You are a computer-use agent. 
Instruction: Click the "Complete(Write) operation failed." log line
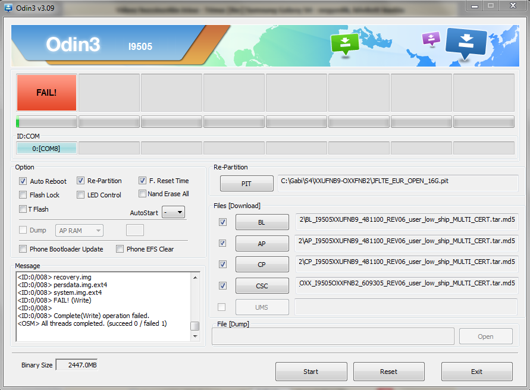pos(83,316)
